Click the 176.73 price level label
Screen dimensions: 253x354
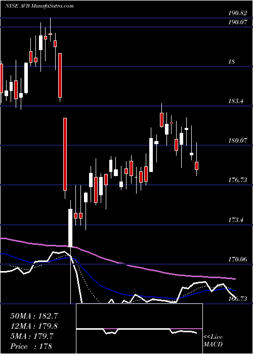(237, 180)
